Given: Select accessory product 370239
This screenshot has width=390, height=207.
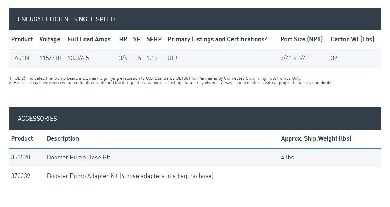Looking at the screenshot, I should [21, 176].
